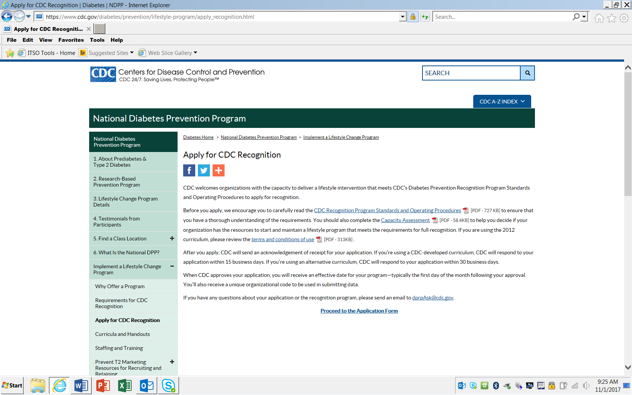Click the browser Search box
632x395 pixels.
(502, 17)
